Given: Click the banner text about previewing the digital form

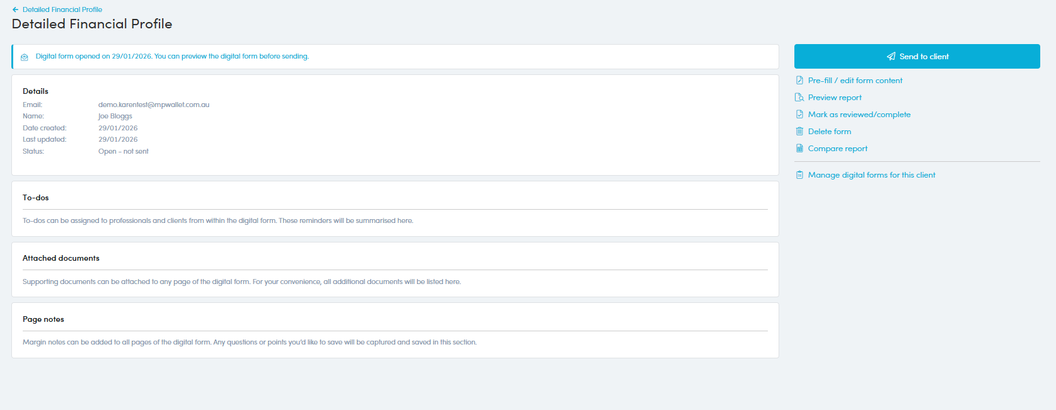Looking at the screenshot, I should coord(172,57).
